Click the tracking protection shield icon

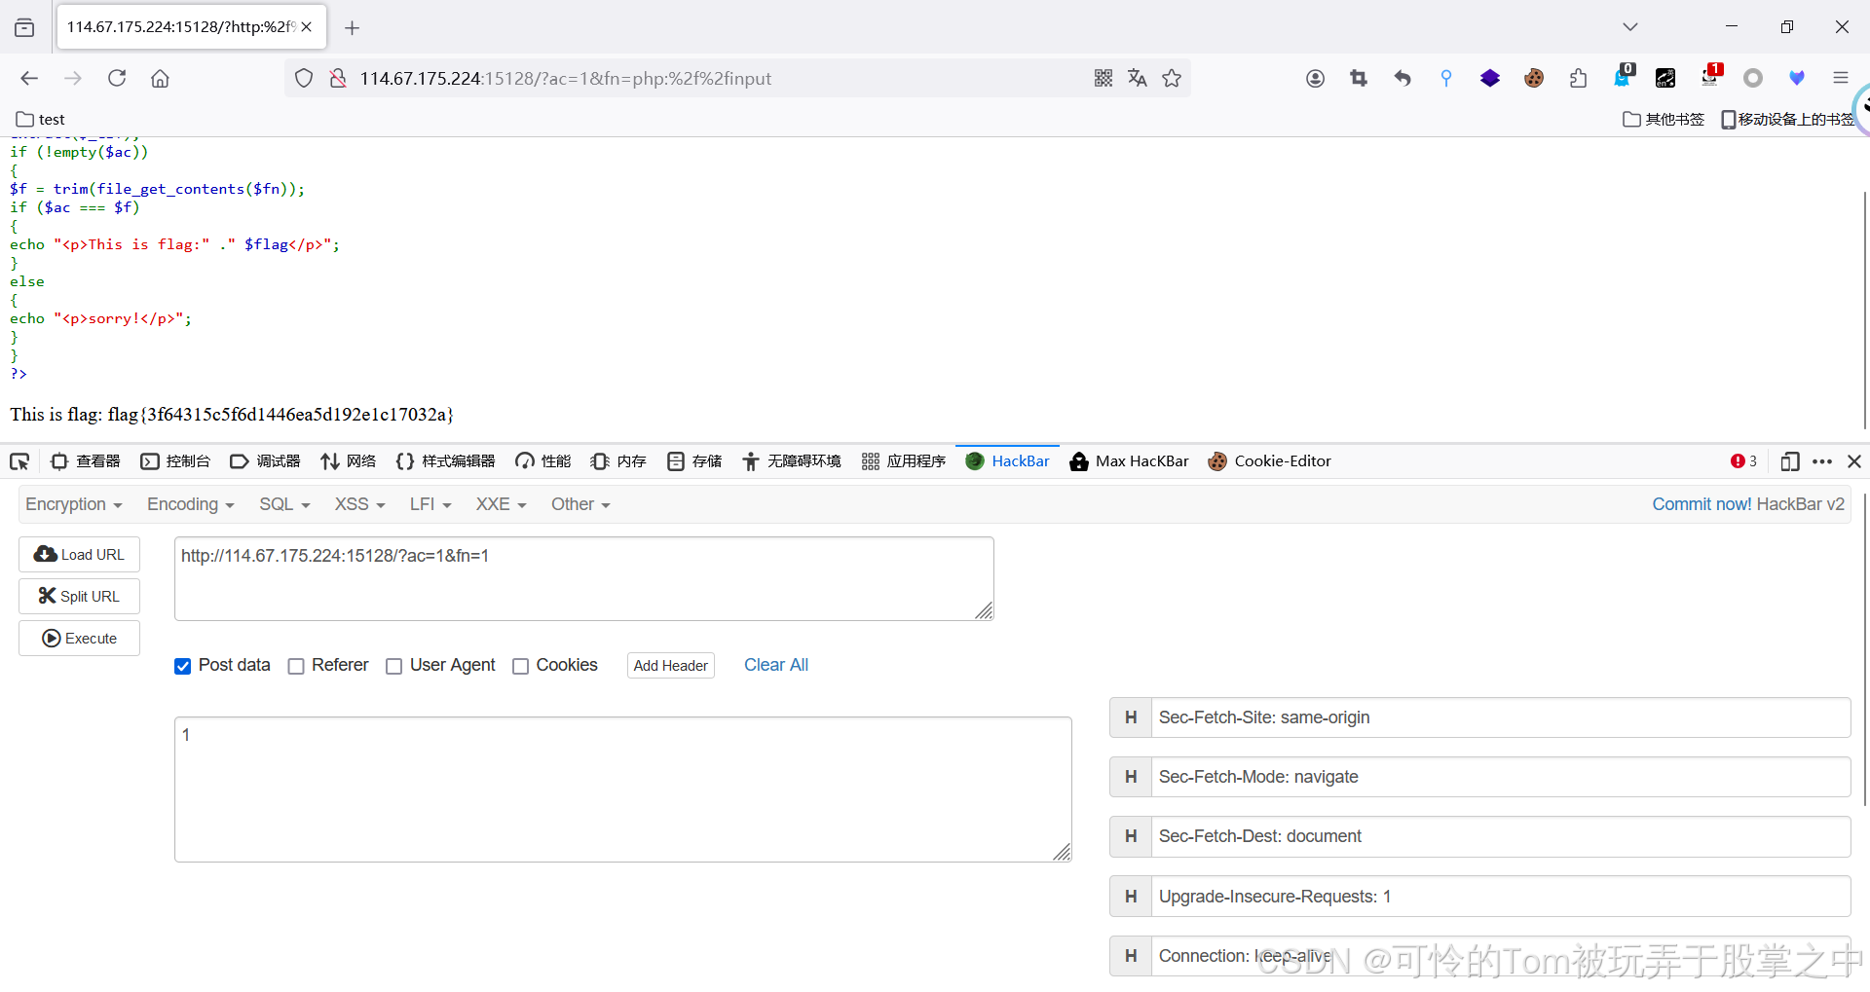tap(303, 78)
